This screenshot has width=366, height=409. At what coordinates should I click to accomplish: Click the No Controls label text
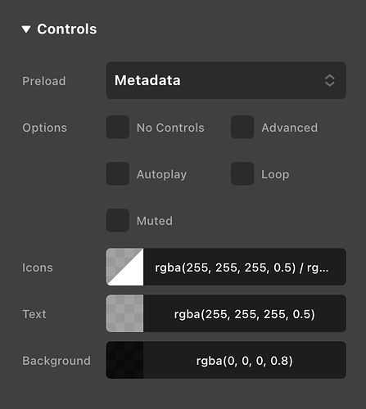point(170,128)
